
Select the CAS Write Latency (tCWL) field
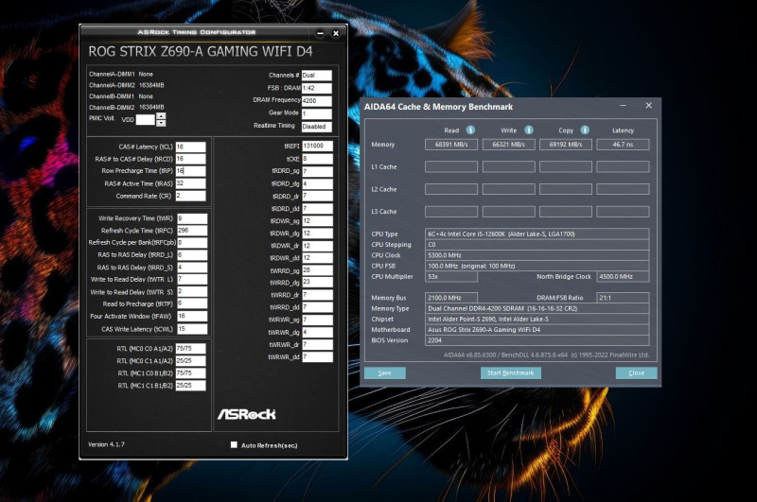coord(192,329)
